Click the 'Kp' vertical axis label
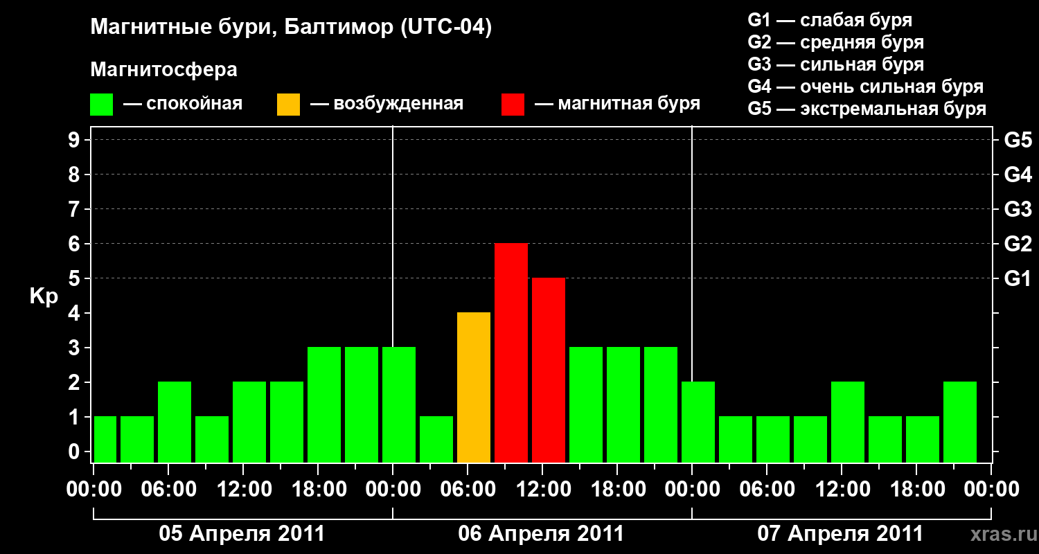The height and width of the screenshot is (554, 1039). pyautogui.click(x=44, y=296)
